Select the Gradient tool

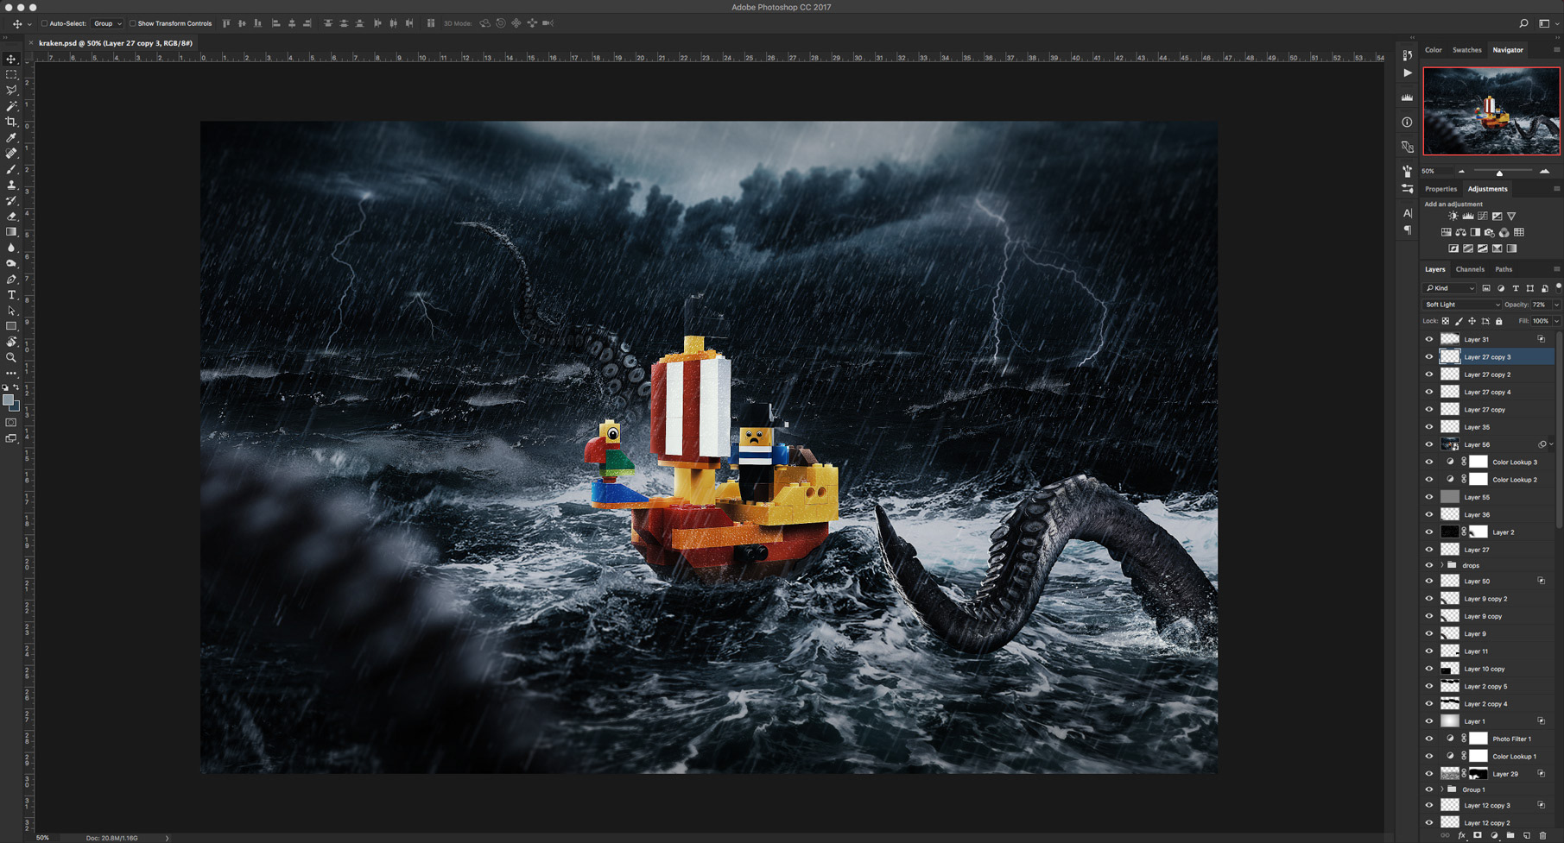pos(11,232)
